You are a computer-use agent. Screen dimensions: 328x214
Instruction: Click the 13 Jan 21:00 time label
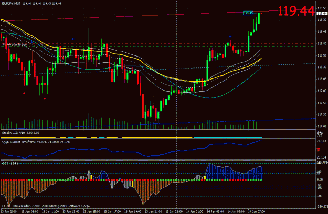click(153, 211)
